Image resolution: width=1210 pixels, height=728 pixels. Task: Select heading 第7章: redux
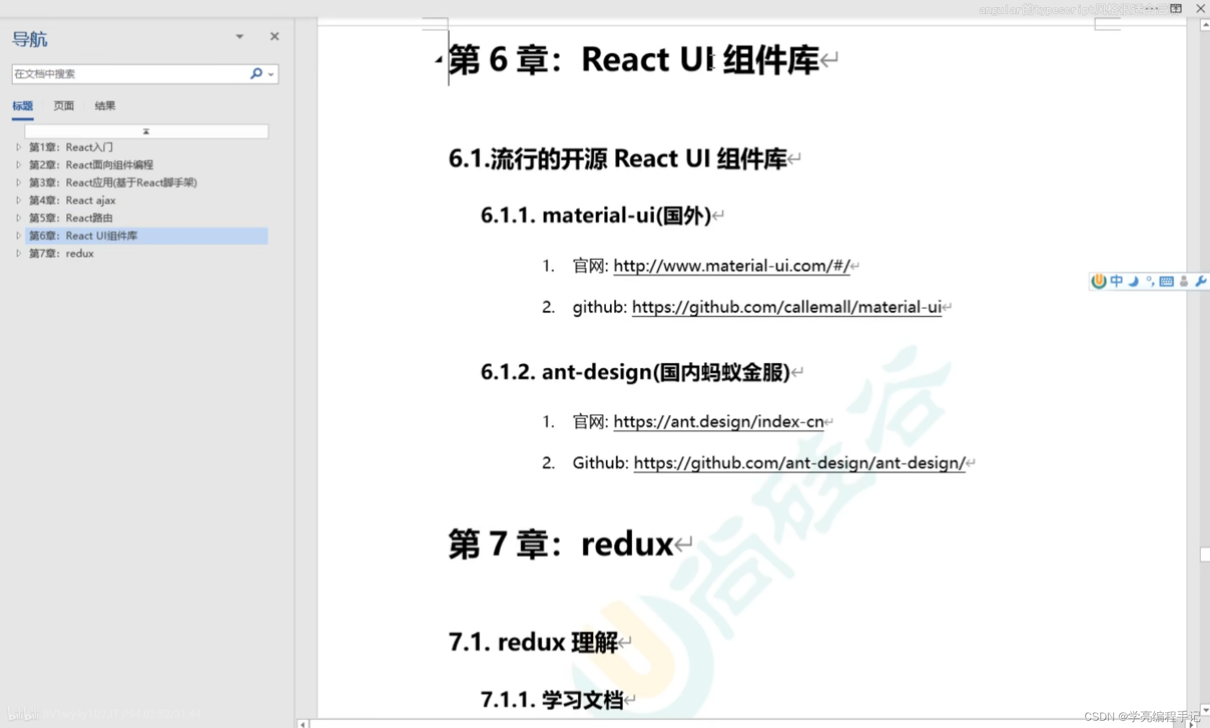point(61,254)
